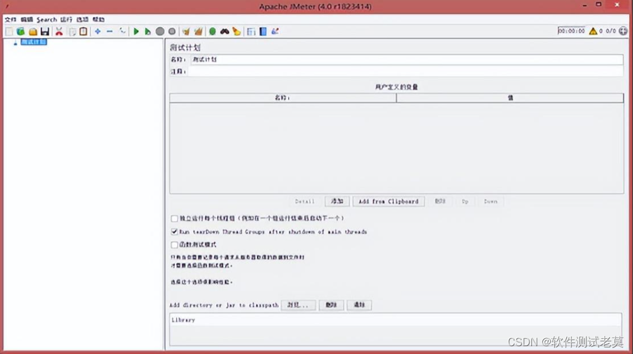Screen dimensions: 633x354
Task: Click the minus Collapse All icon
Action: (110, 31)
